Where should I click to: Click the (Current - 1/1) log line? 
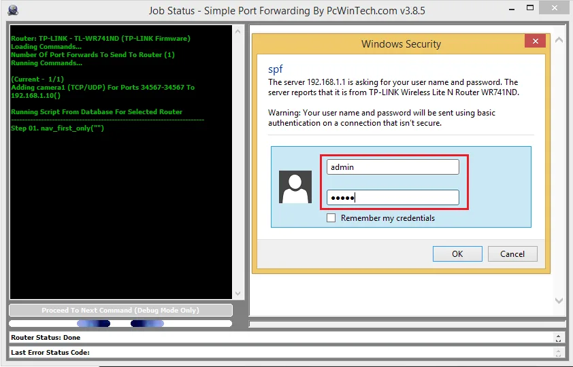click(x=37, y=79)
